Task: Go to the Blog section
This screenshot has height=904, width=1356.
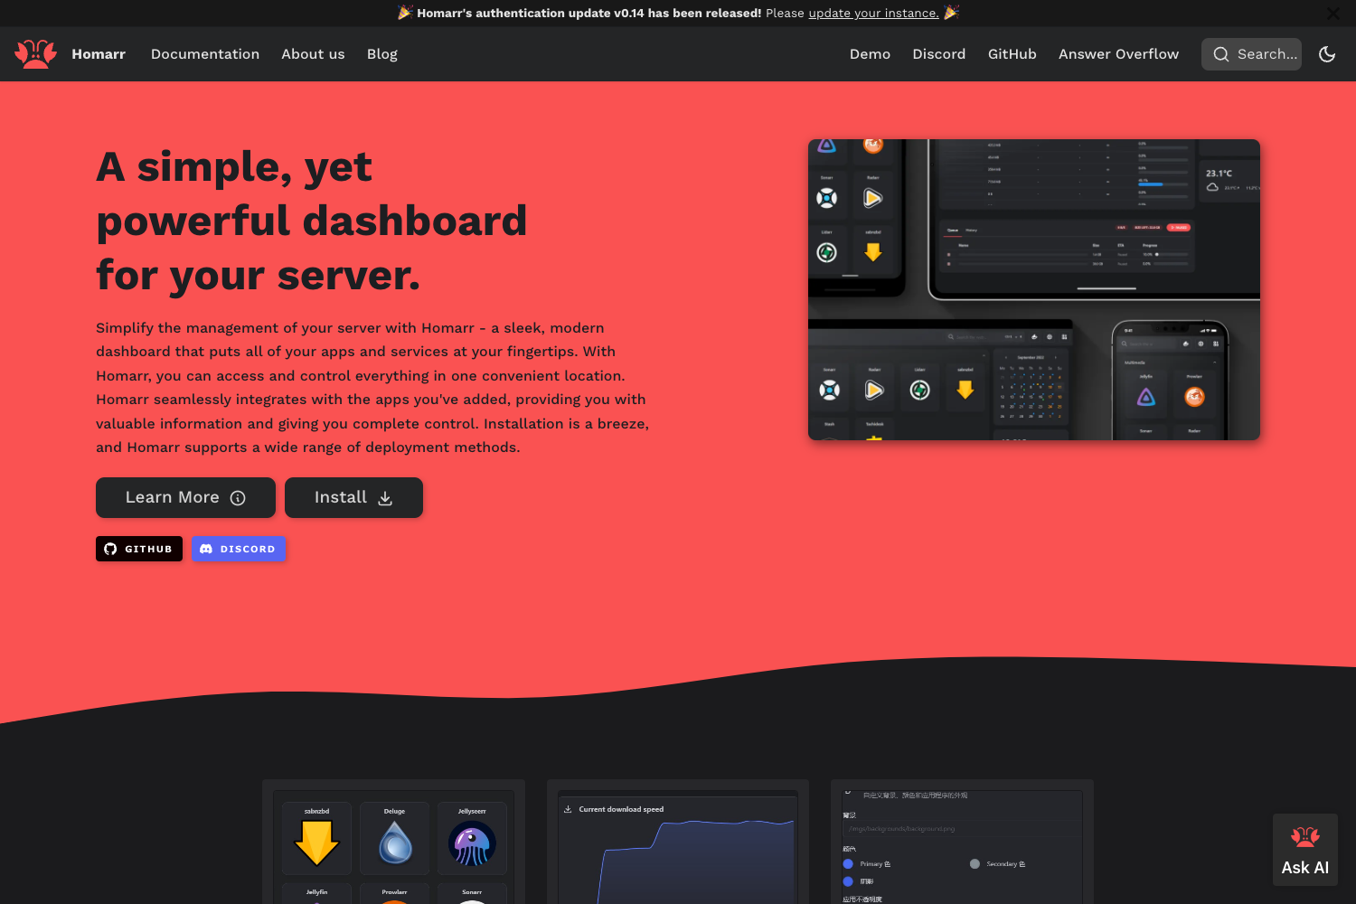Action: click(x=381, y=53)
